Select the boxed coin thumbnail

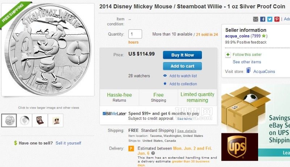pyautogui.click(x=40, y=120)
